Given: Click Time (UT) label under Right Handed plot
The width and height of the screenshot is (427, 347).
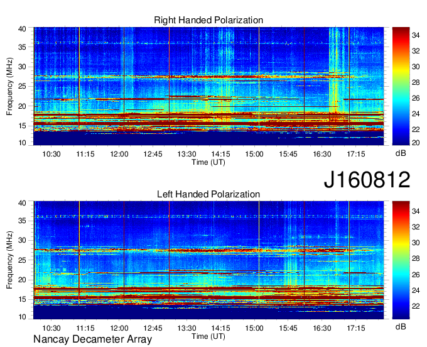Looking at the screenshot, I should click(x=208, y=162).
